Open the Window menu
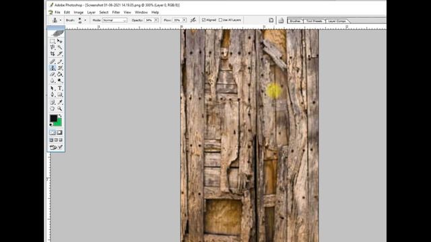The height and width of the screenshot is (242, 431). [x=141, y=12]
